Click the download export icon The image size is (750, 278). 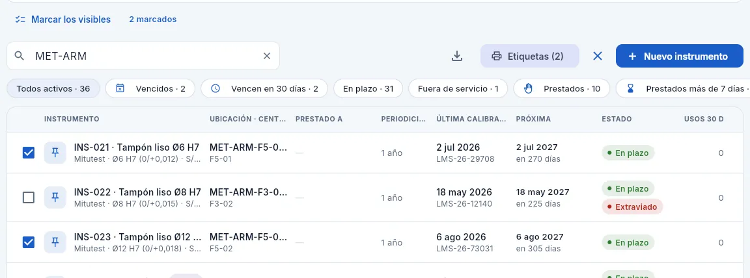(457, 57)
